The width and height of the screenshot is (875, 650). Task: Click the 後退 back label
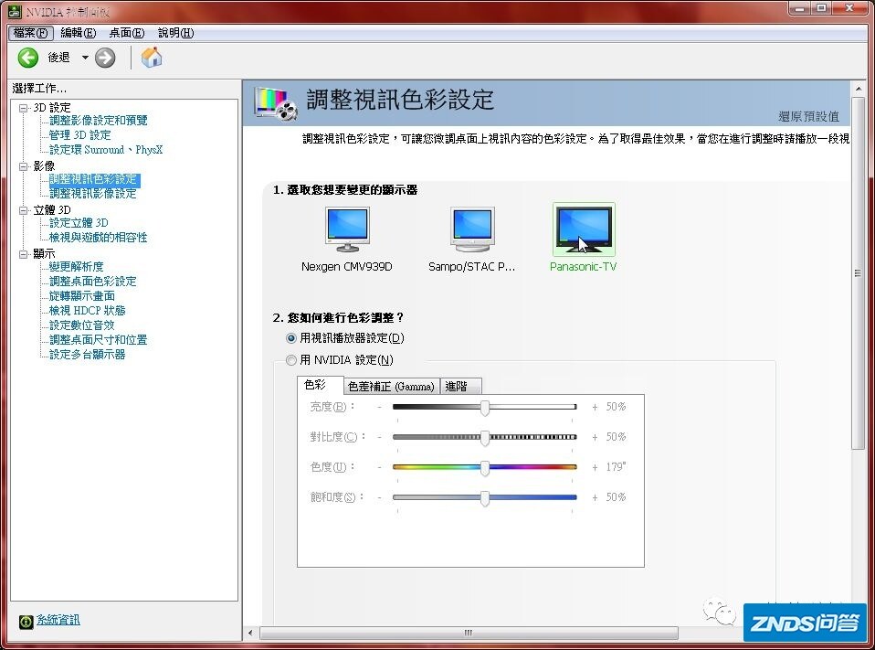click(58, 58)
